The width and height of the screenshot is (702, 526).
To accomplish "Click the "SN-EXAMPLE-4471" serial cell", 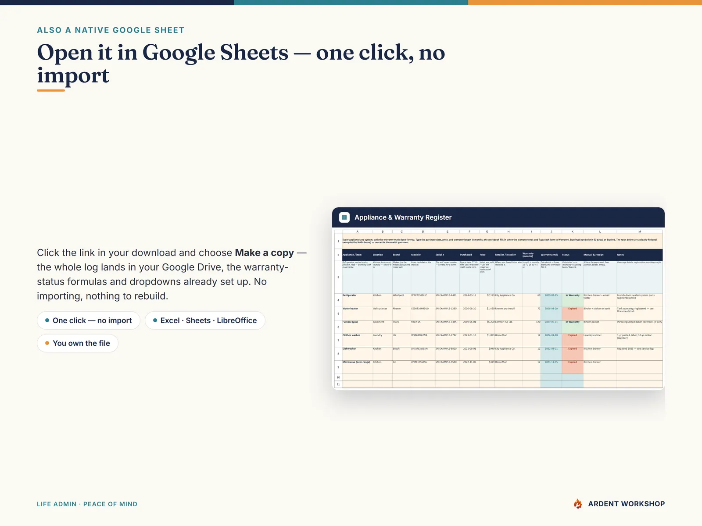I will tap(447, 300).
